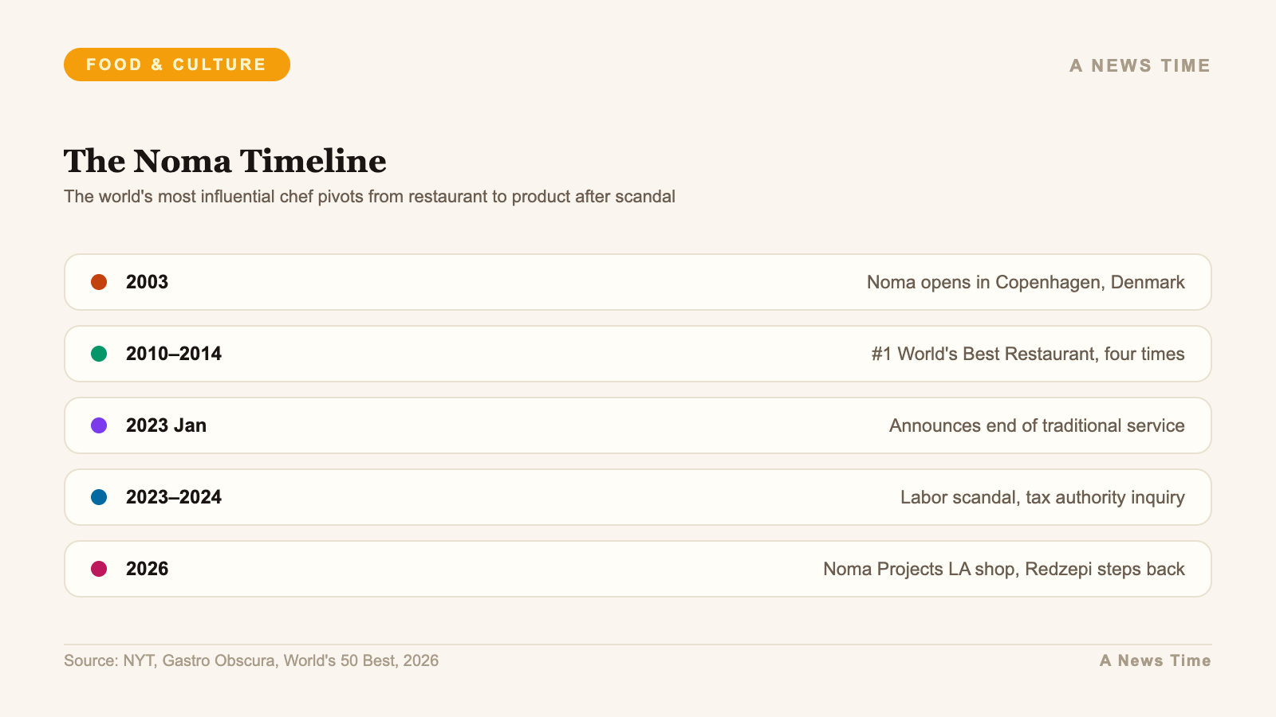Screen dimensions: 1276x717
Task: Select the blue 2023–2024 marker dot
Action: point(99,497)
